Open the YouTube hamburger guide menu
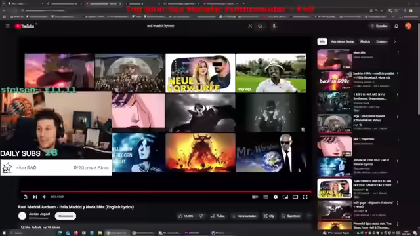The height and width of the screenshot is (236, 420). [x=7, y=26]
